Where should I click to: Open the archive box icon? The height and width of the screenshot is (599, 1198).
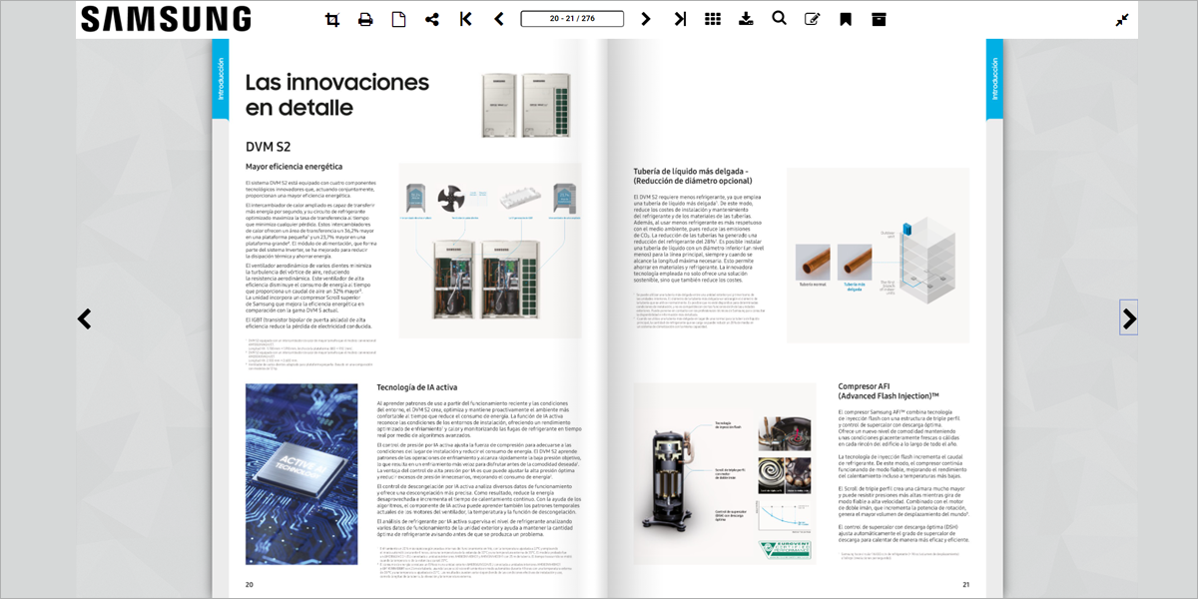879,19
